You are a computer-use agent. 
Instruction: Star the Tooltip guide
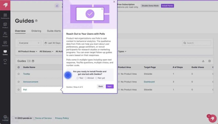click(x=18, y=74)
